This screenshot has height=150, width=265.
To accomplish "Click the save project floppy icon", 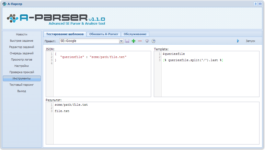I will pos(127,41).
